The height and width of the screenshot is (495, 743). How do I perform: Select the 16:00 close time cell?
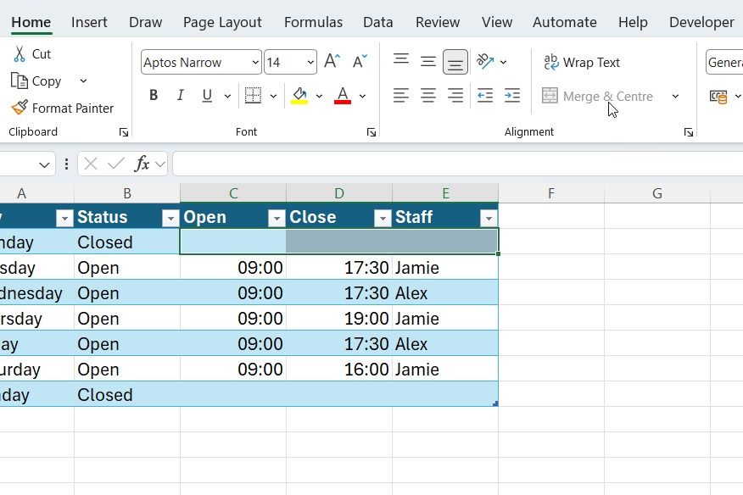coord(339,369)
